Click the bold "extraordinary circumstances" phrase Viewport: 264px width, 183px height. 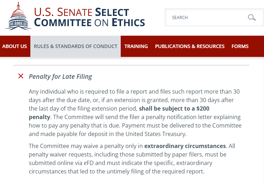coord(185,146)
